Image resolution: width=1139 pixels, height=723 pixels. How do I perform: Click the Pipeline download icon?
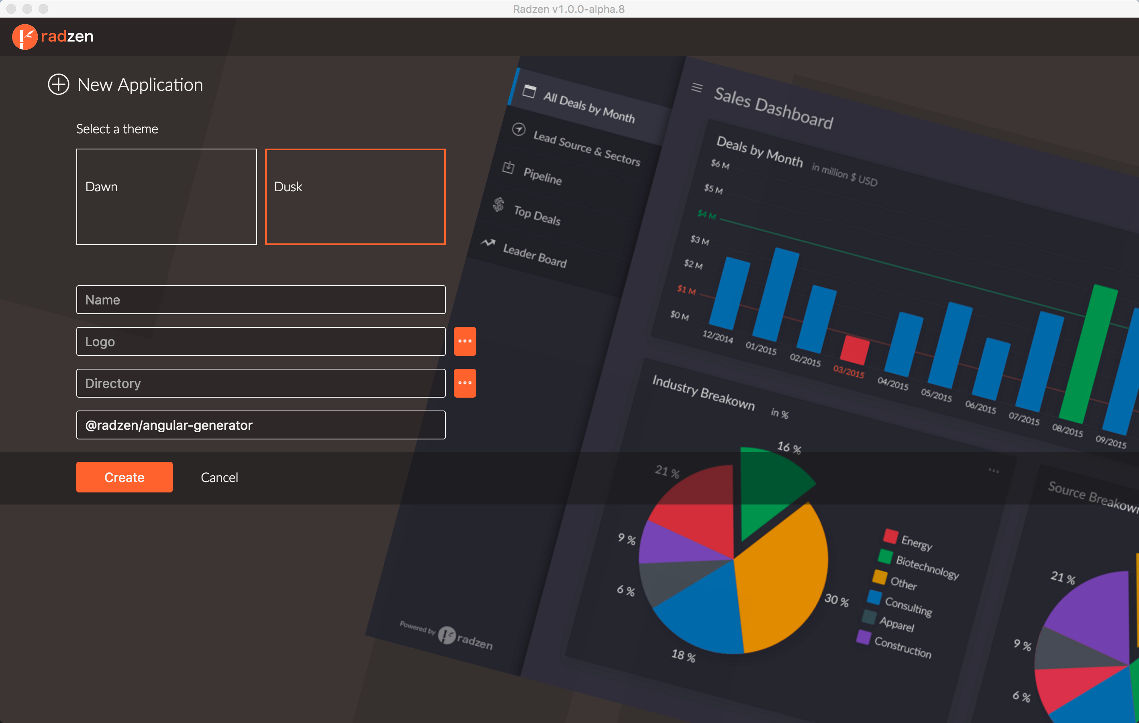coord(508,167)
